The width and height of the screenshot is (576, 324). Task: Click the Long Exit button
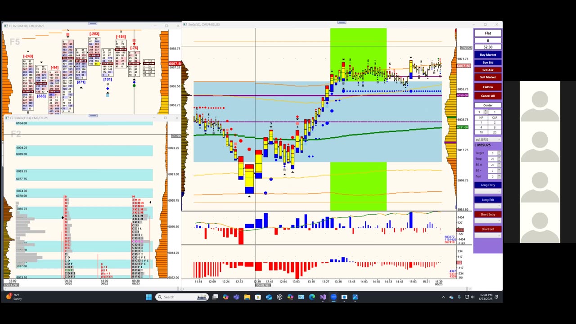click(488, 200)
